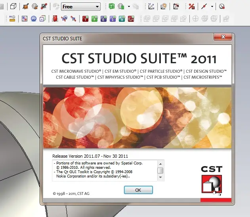Click the brown cube with pencil icon
Screen dimensions: 250x217
[25, 7]
